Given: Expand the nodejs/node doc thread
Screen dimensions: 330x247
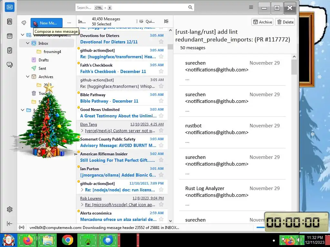Looking at the screenshot, I should pos(82,190).
